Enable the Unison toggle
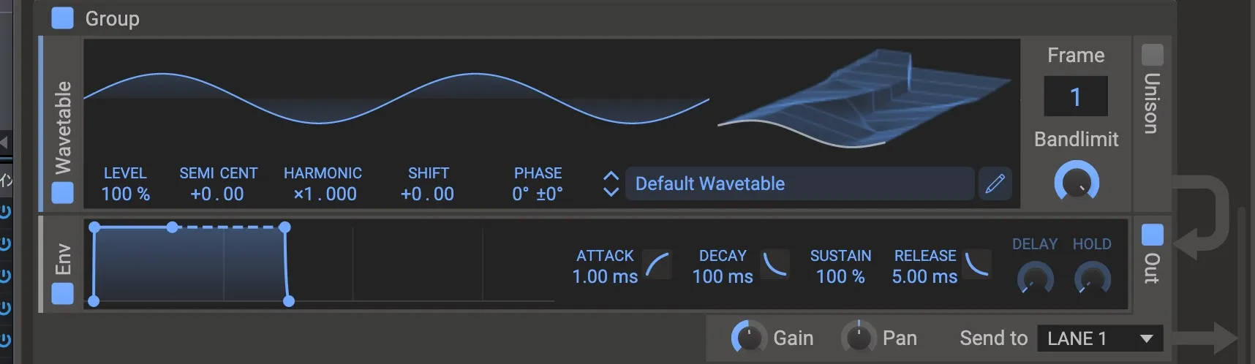The width and height of the screenshot is (1255, 364). (1152, 54)
